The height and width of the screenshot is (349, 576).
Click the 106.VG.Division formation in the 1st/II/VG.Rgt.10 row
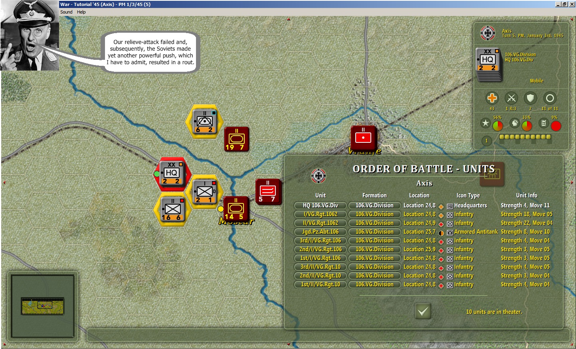pos(375,284)
